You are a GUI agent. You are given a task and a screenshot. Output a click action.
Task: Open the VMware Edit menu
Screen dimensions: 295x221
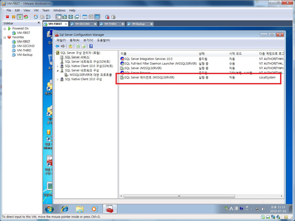17,10
